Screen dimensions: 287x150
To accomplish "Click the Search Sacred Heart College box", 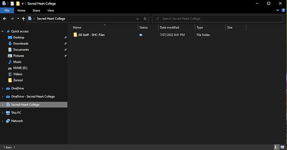I will [x=217, y=19].
